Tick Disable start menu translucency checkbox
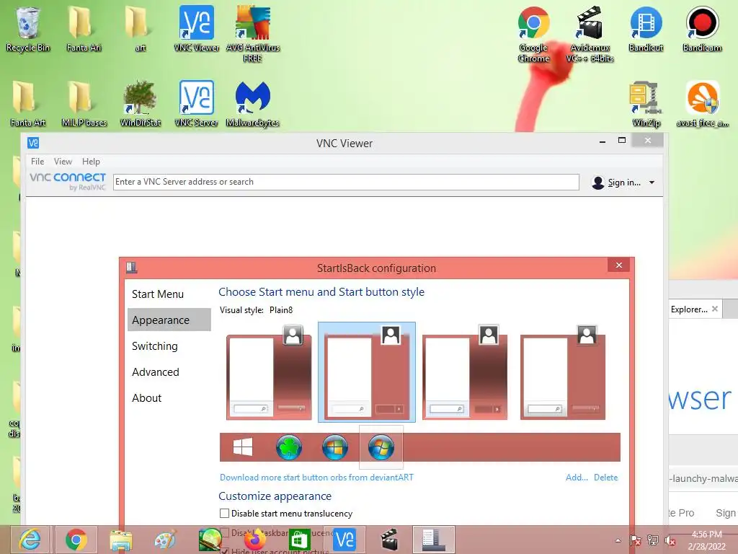Screen dimensions: 738x554 pyautogui.click(x=225, y=513)
